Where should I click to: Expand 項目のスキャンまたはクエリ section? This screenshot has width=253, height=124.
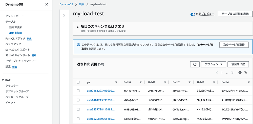coord(78,27)
